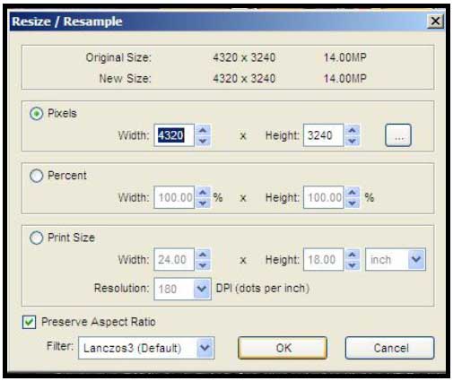Click the OK button
This screenshot has width=453, height=381.
283,348
